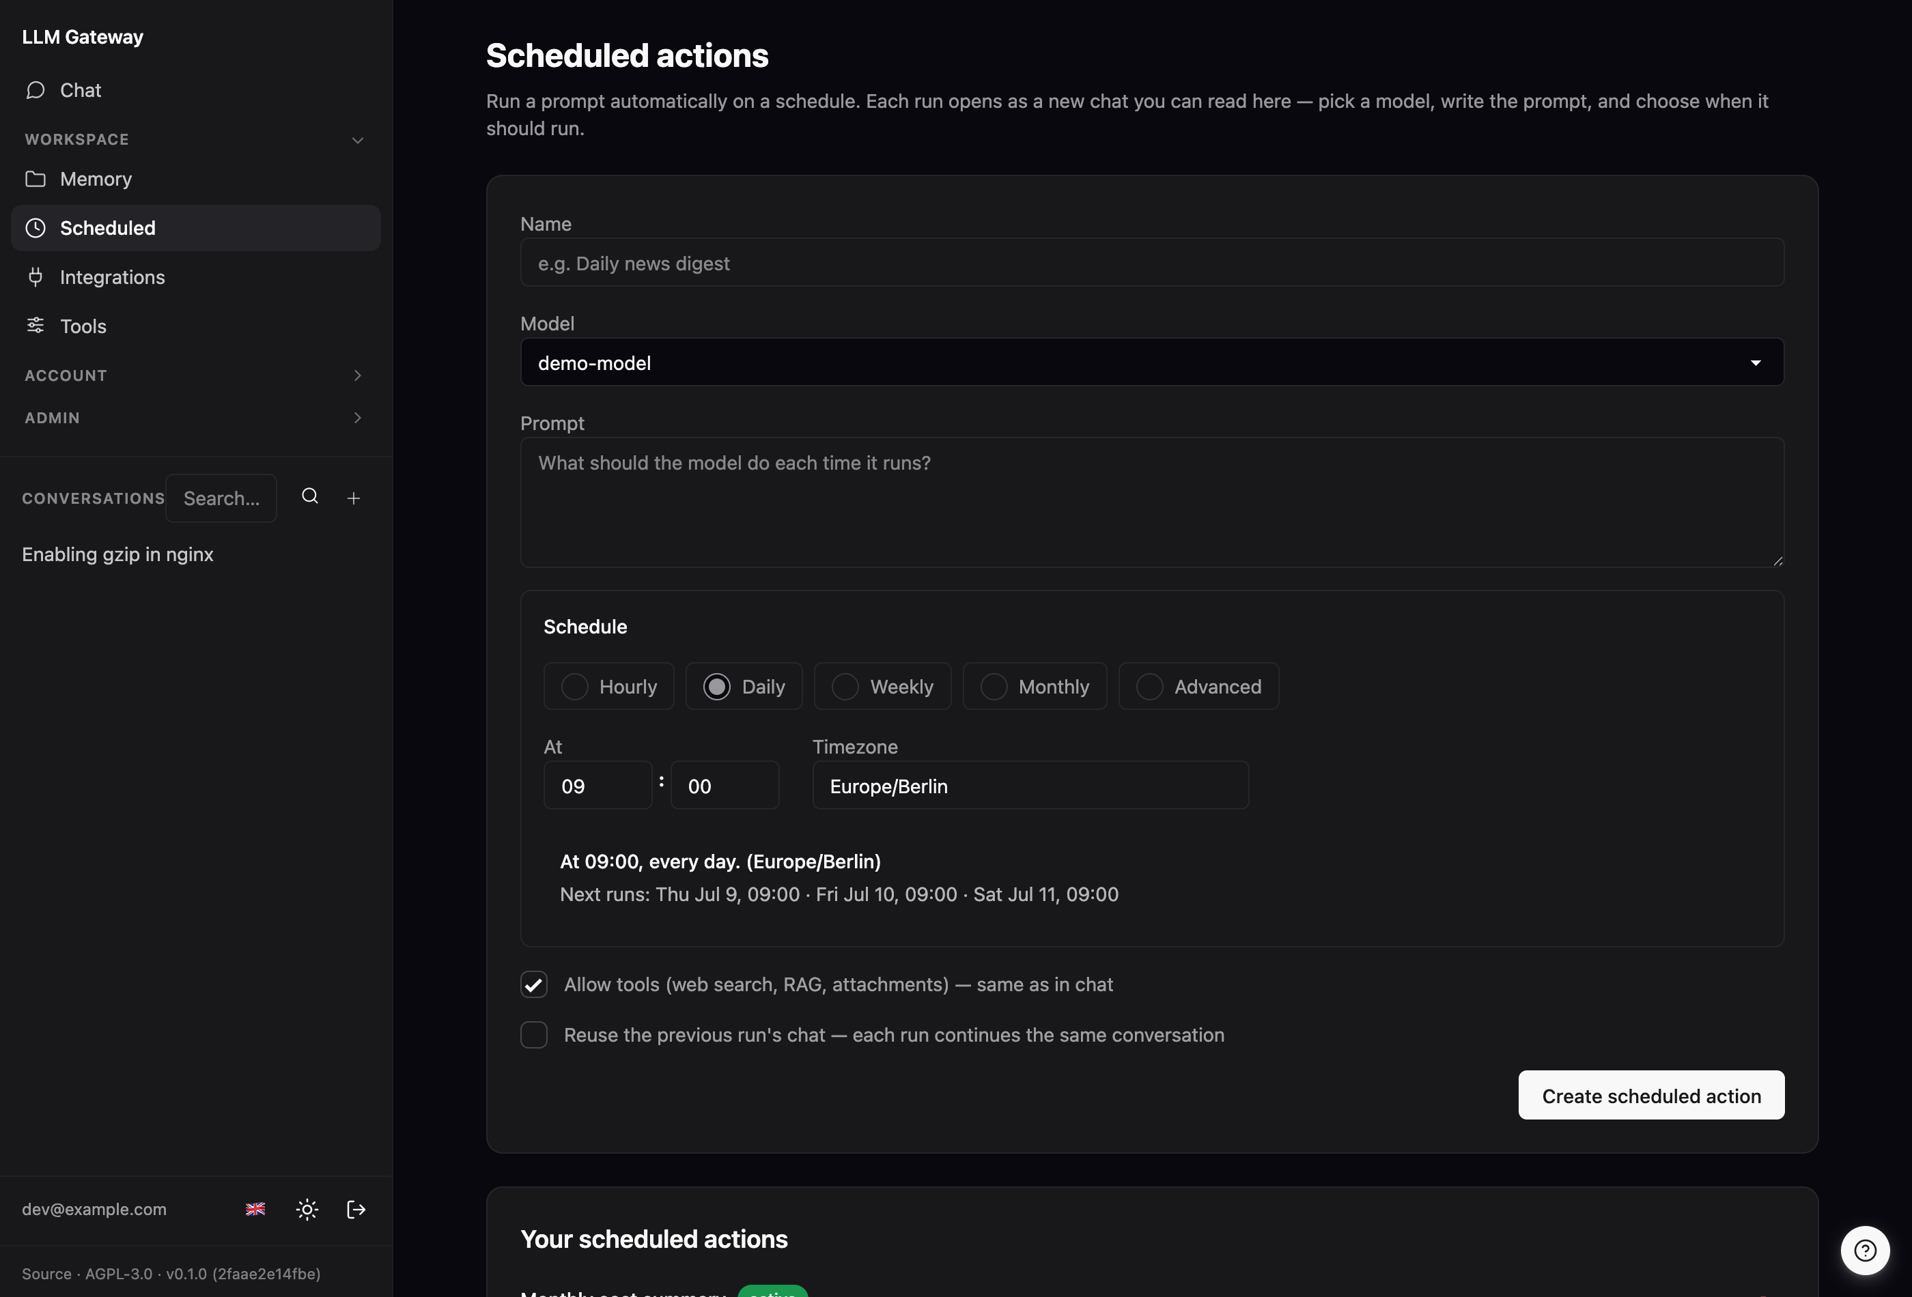Select the Weekly schedule option
Viewport: 1912px width, 1297px height.
(883, 687)
